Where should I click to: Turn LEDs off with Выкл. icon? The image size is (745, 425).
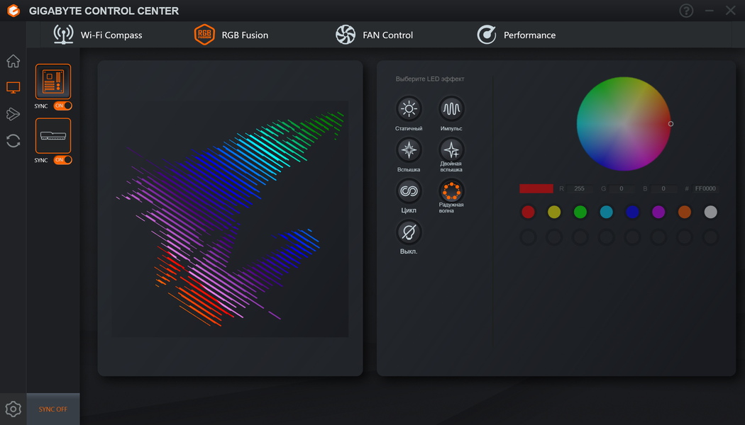409,232
